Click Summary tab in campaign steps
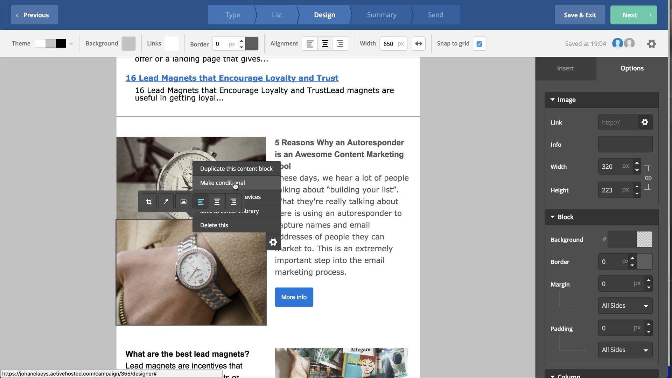This screenshot has height=378, width=672. 381,15
